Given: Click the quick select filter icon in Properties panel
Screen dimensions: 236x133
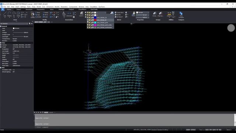Looking at the screenshot, I should pyautogui.click(x=29, y=24).
